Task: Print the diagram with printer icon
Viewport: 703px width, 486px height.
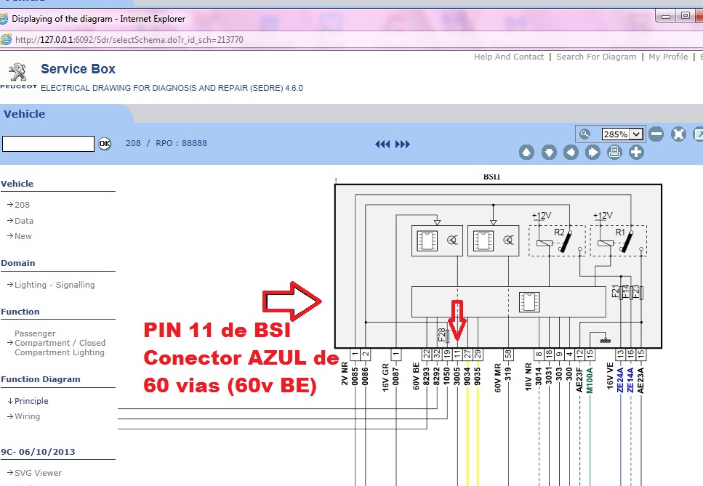Action: pos(615,153)
